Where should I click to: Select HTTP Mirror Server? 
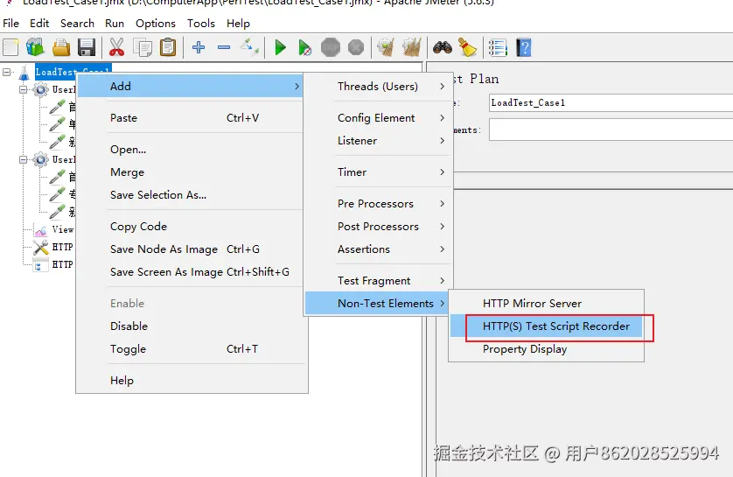[546, 304]
